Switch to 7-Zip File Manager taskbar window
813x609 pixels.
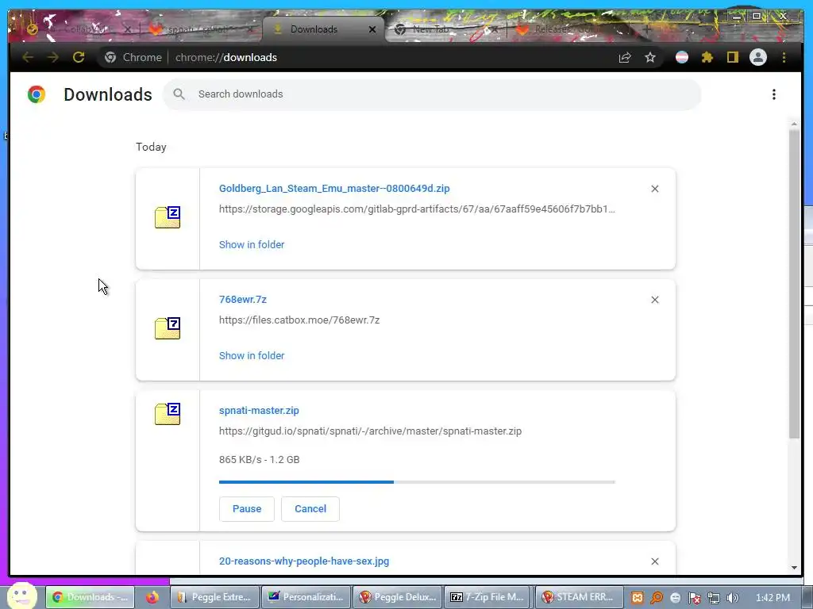(x=488, y=597)
